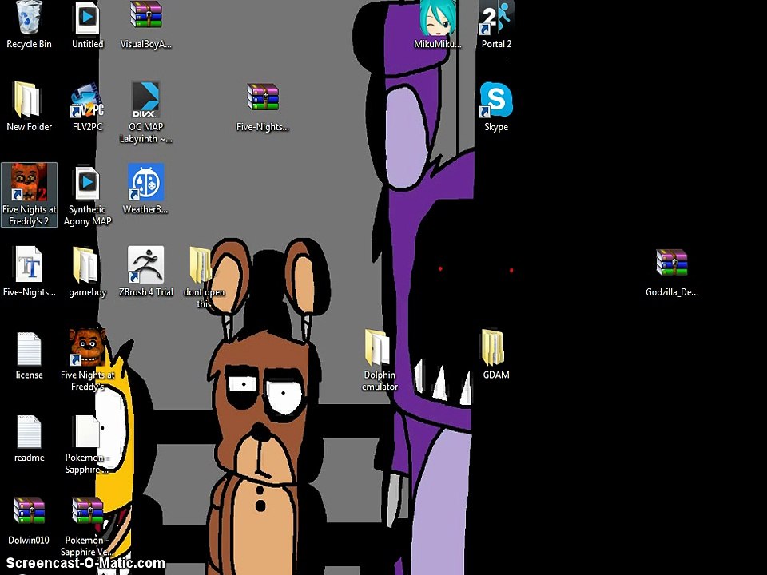Click the VisualBoyAdvance archive icon
The image size is (767, 575).
145,26
